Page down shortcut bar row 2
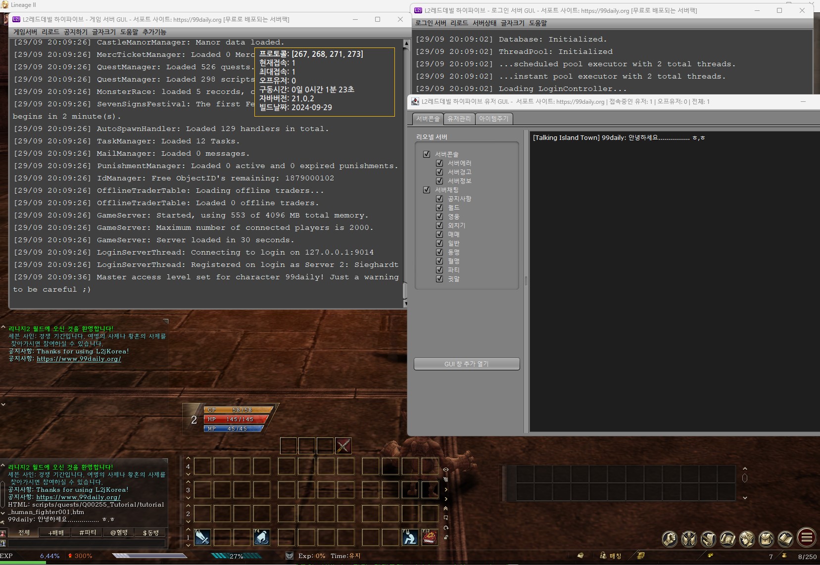 (188, 522)
